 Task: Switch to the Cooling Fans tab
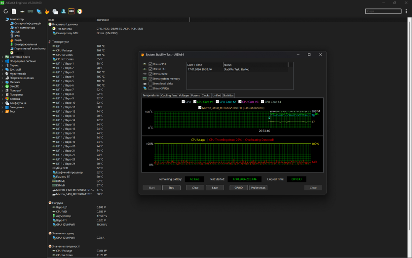coord(169,95)
